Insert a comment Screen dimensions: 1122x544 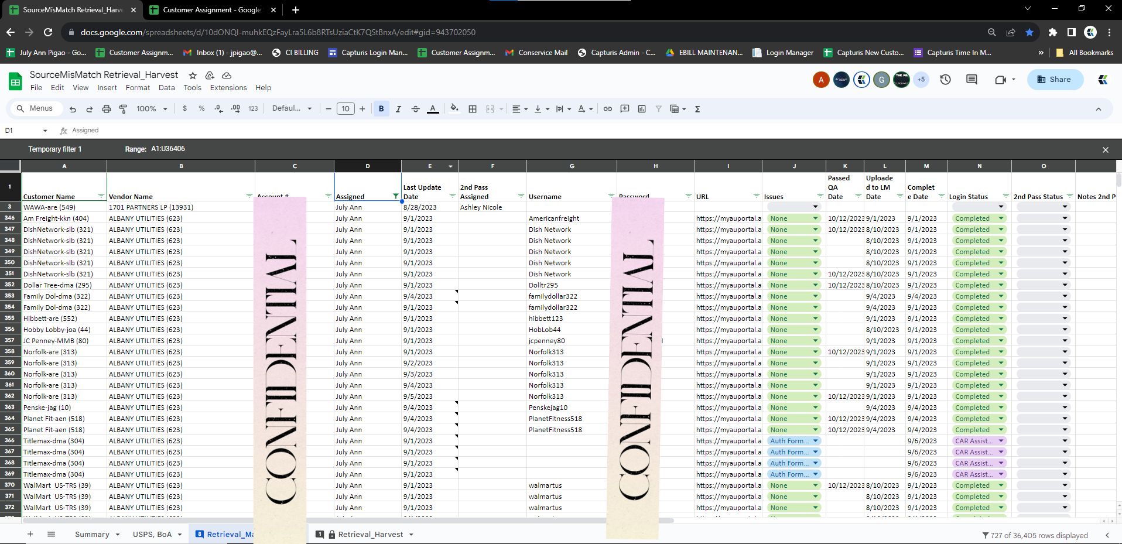click(x=625, y=109)
